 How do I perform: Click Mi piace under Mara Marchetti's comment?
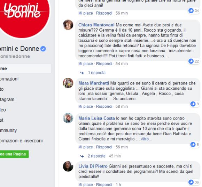(86, 106)
